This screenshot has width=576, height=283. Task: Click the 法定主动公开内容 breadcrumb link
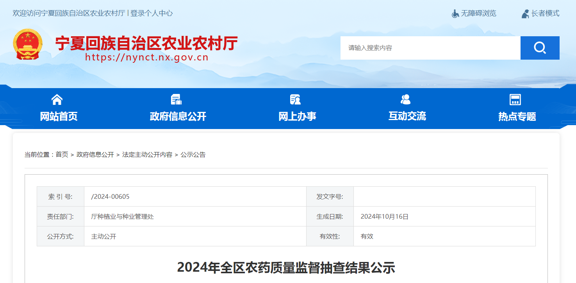147,155
